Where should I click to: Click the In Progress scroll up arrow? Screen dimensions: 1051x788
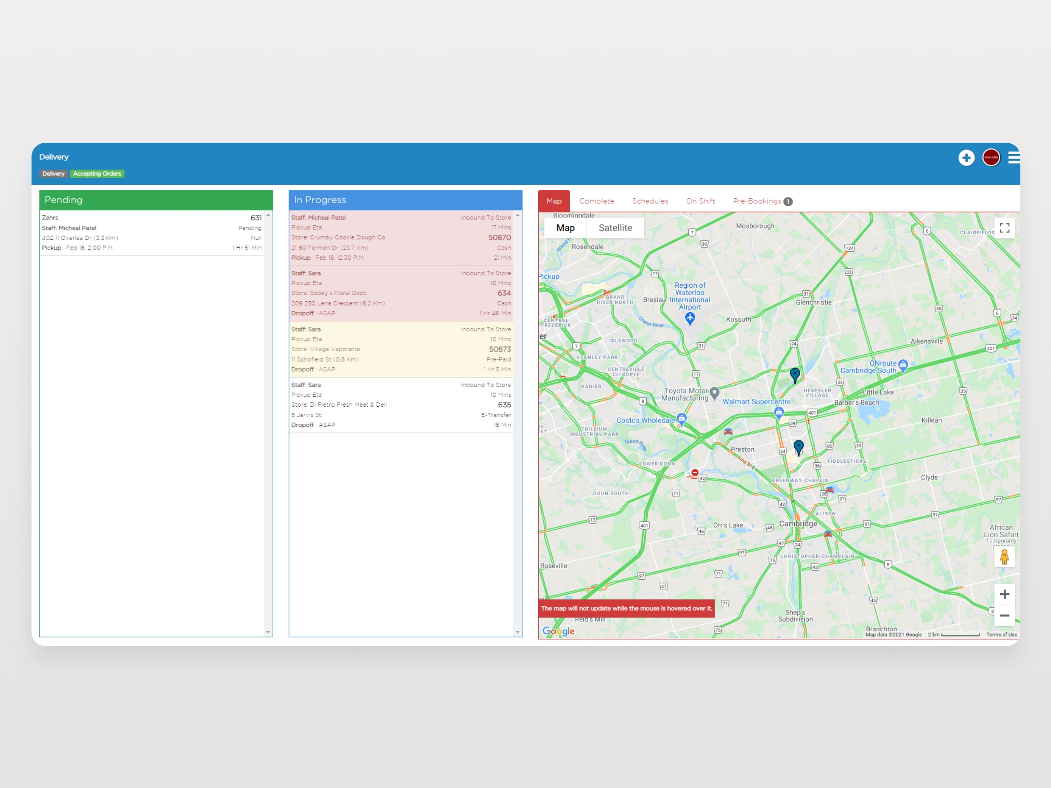point(518,215)
